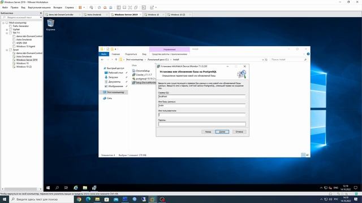Open the power options dropdown beside pause button
The image size is (362, 203).
(84, 7)
